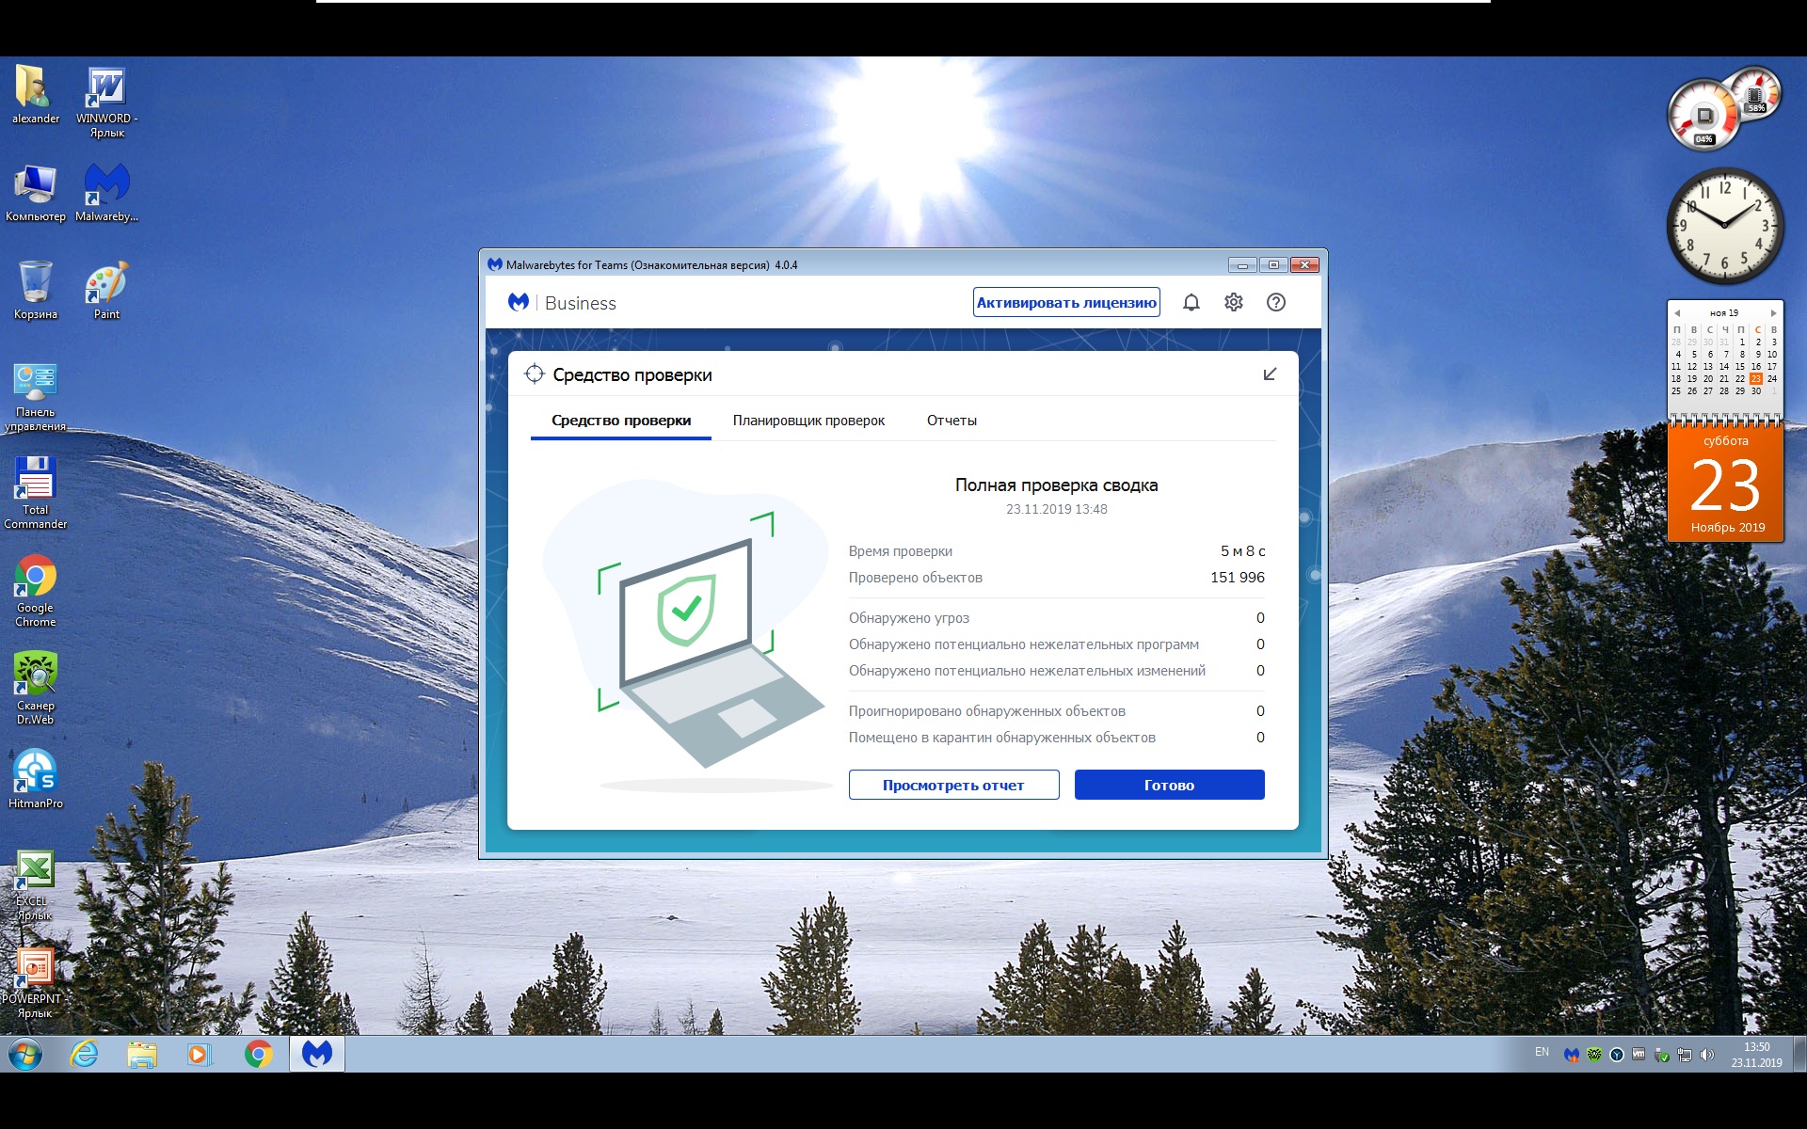This screenshot has height=1129, width=1807.
Task: Click the Просмотреть отчет button
Action: (953, 785)
